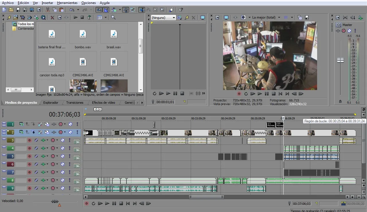Viewport: 367px width, 212px height.
Task: Click the external monitor preview icon
Action: click(x=226, y=17)
